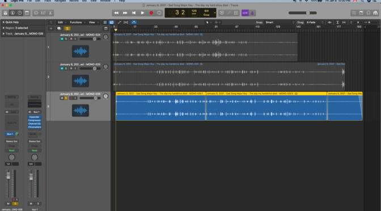381x211 pixels.
Task: Toggle the yellow global Solo button in the track header
Action: 67,28
